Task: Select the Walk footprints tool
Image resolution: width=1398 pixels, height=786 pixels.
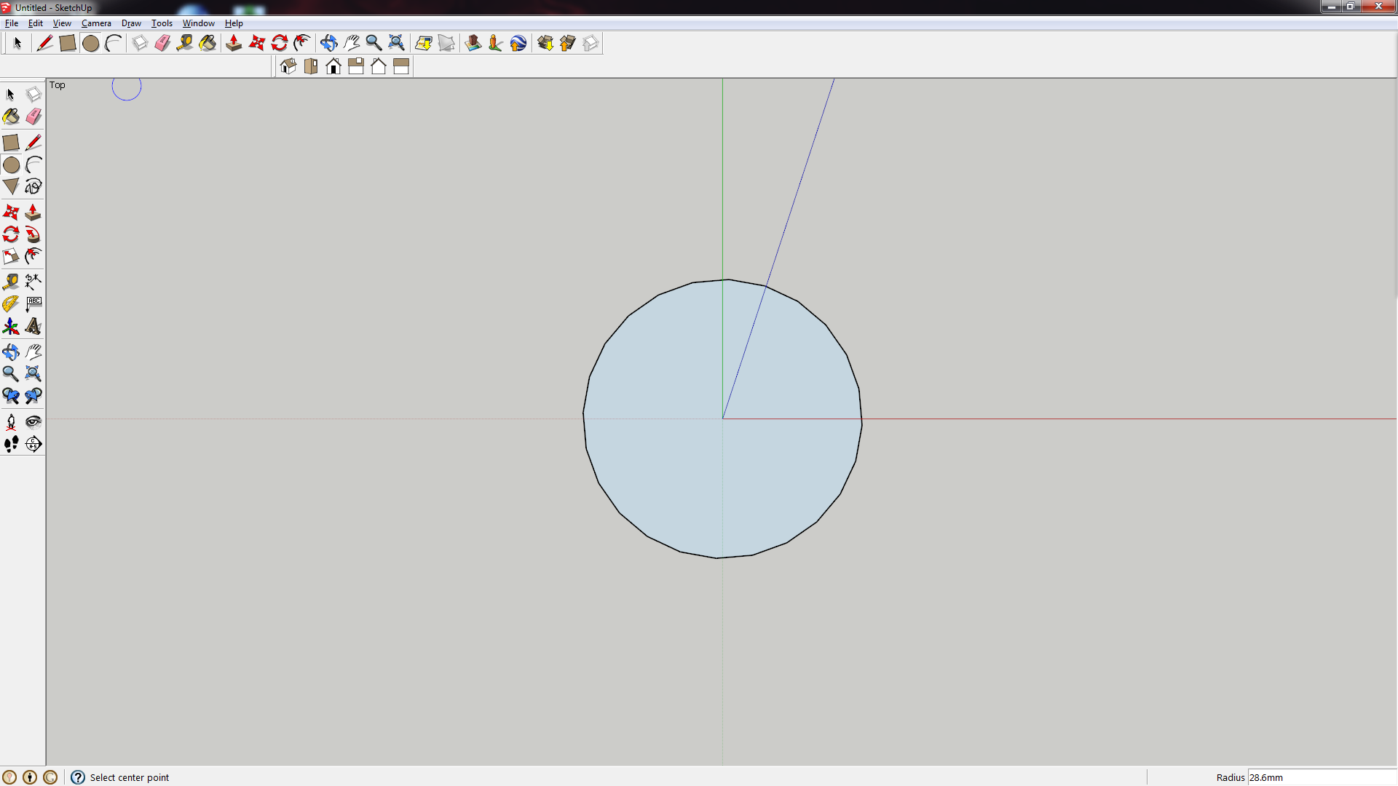Action: [11, 444]
